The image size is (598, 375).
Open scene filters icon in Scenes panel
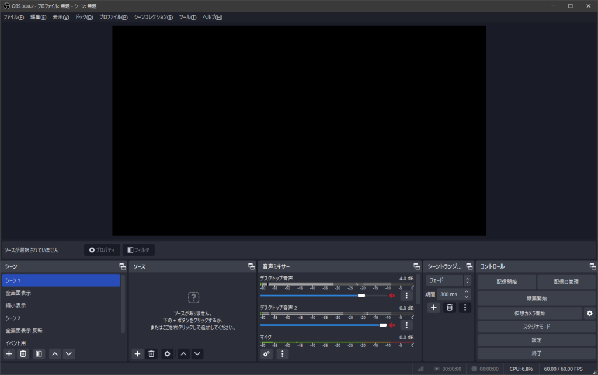(x=39, y=353)
